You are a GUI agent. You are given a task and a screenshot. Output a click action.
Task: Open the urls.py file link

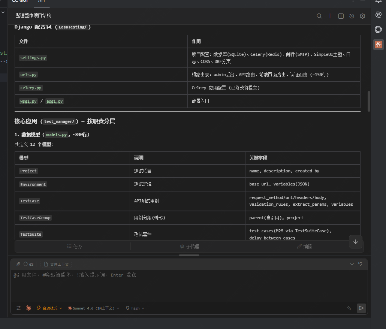click(28, 75)
